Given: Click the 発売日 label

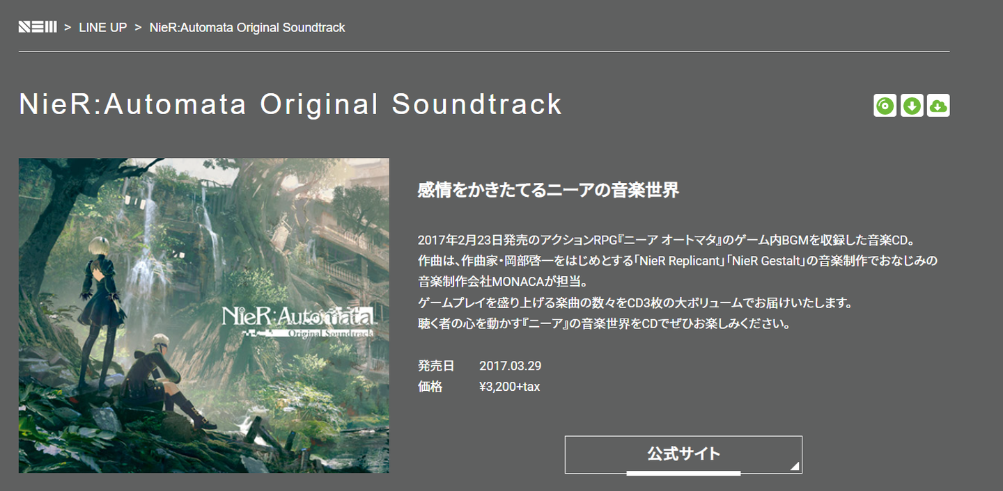Looking at the screenshot, I should coord(436,366).
